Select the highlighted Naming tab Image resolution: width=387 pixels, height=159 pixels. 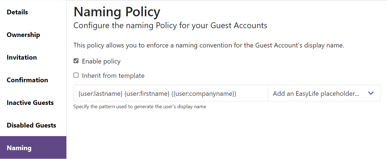pos(19,148)
